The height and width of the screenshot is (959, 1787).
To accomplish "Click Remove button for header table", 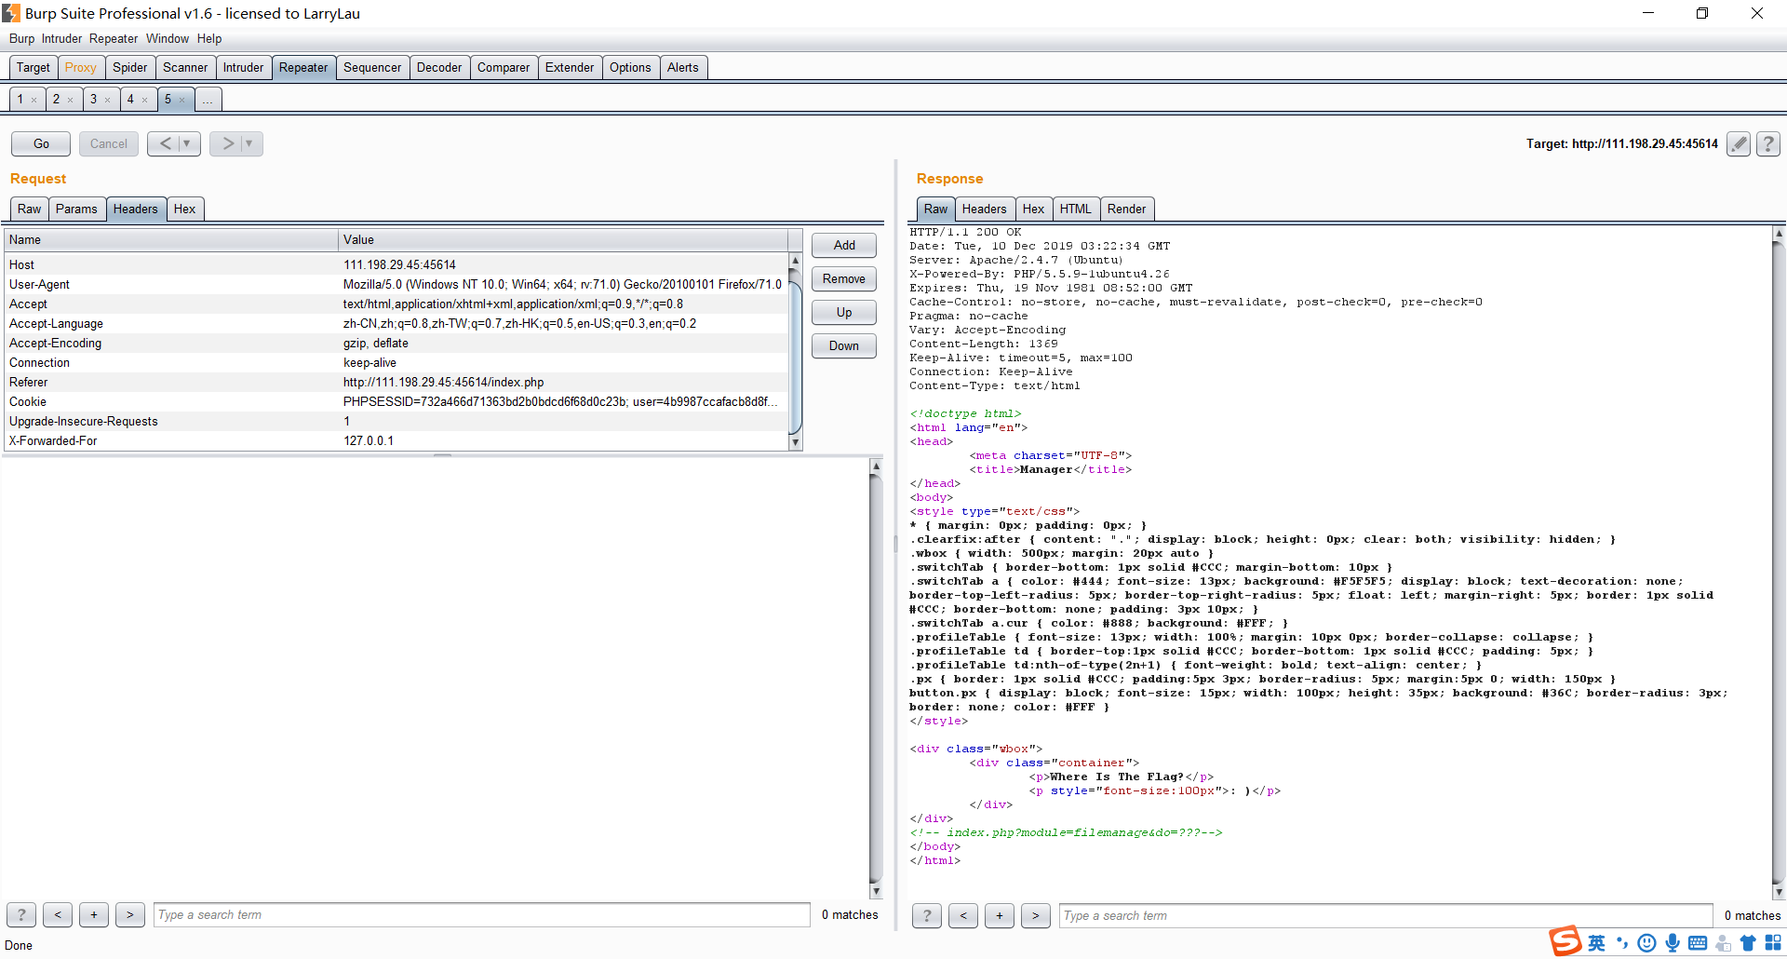I will (x=843, y=278).
